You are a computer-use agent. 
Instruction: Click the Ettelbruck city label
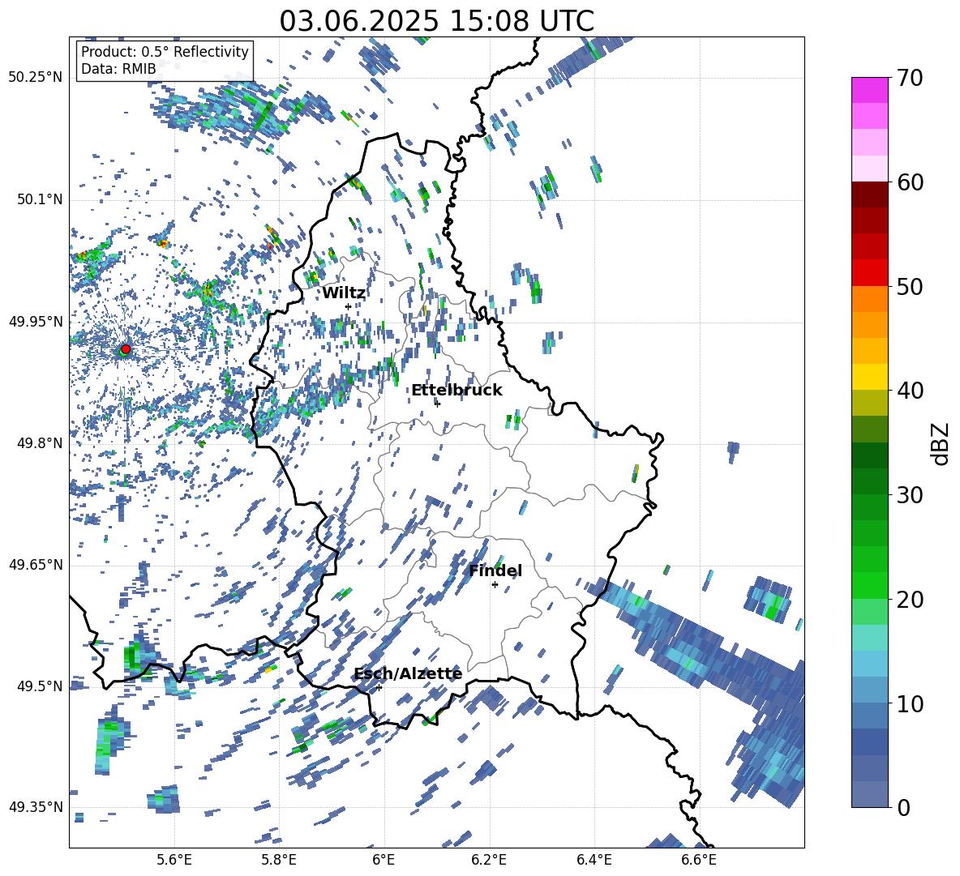[456, 391]
